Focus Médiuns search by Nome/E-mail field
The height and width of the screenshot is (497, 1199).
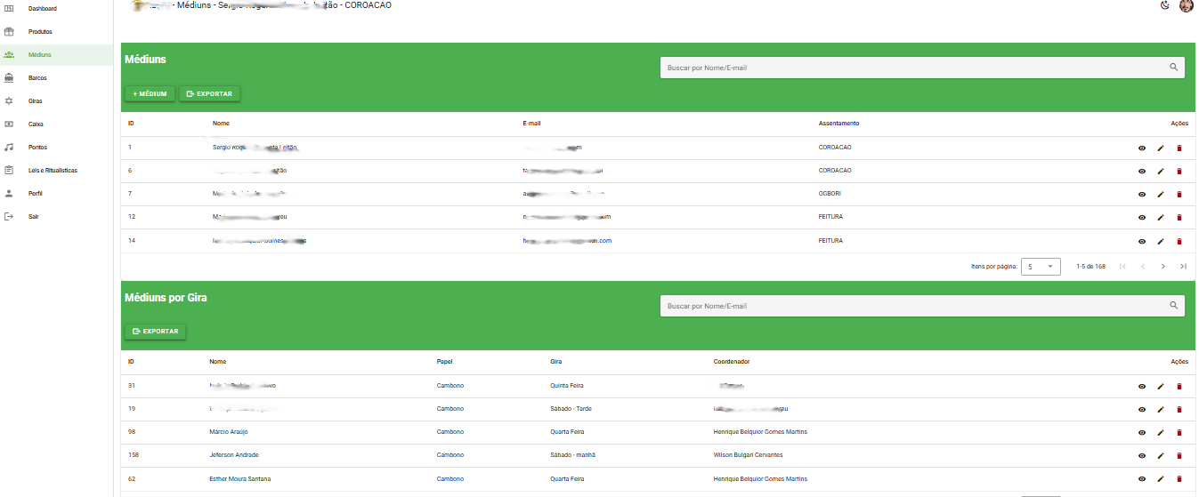(912, 68)
